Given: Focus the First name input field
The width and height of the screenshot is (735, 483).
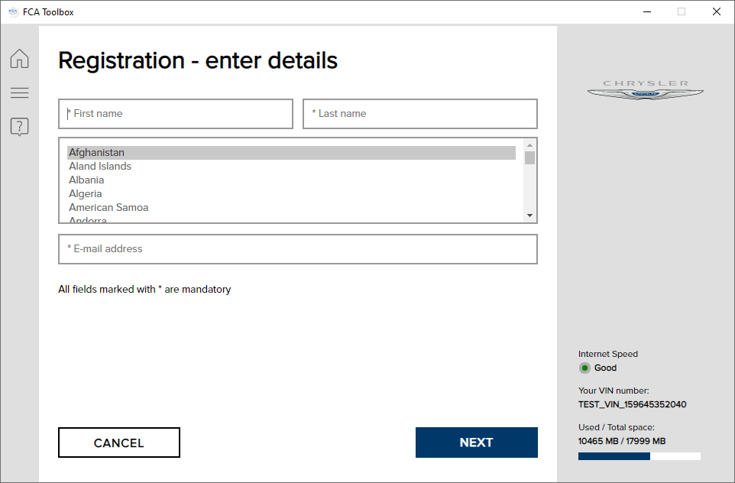Looking at the screenshot, I should pos(176,113).
